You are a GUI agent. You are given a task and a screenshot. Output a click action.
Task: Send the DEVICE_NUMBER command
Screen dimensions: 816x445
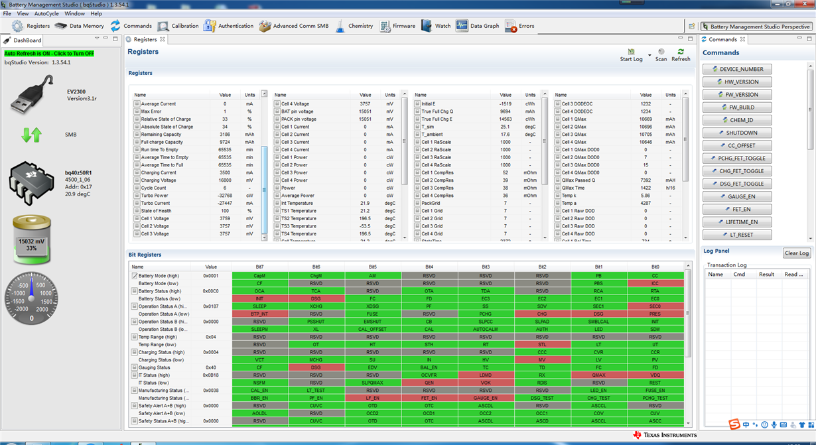(737, 69)
